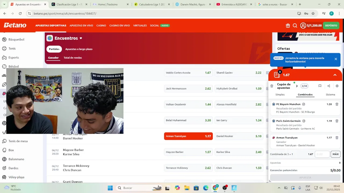The image size is (344, 193).
Task: Select Balonmano in the sports sidebar
Action: pyautogui.click(x=16, y=159)
